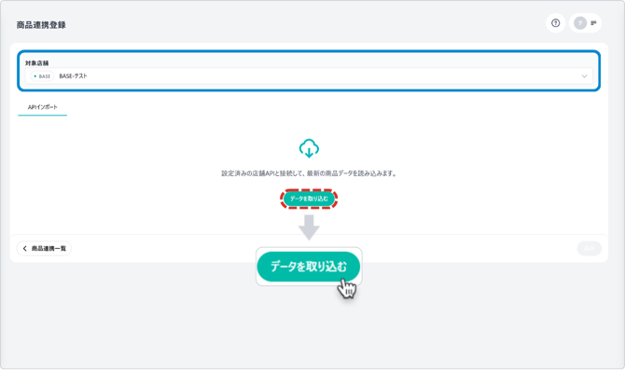
Task: Click the small データを取り込む button
Action: click(x=309, y=199)
